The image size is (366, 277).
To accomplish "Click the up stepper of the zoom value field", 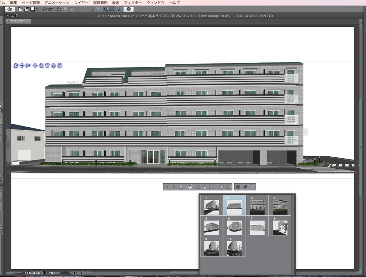I will [39, 273].
